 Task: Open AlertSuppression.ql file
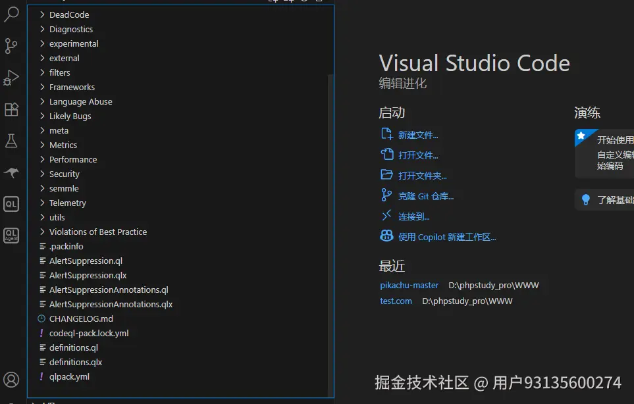tap(86, 261)
